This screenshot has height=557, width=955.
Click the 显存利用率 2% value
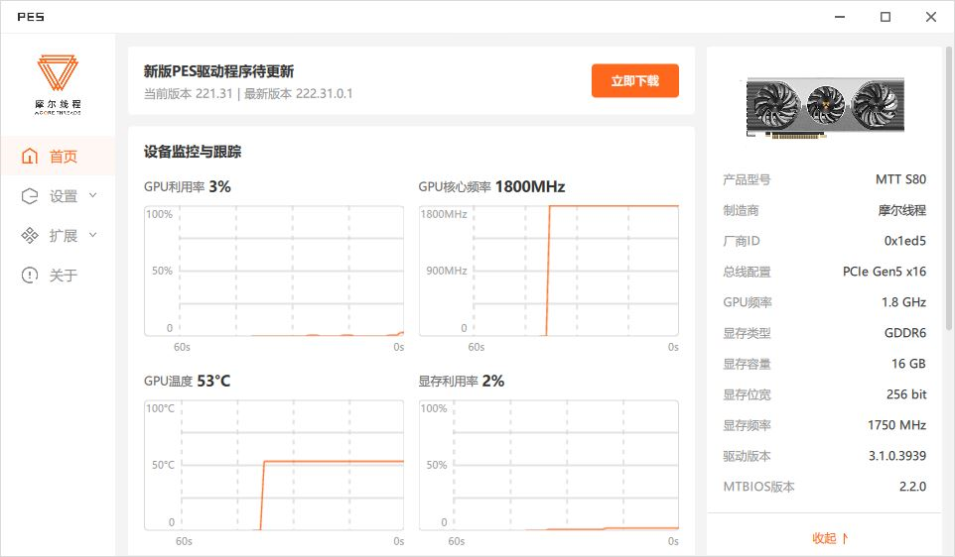(493, 382)
